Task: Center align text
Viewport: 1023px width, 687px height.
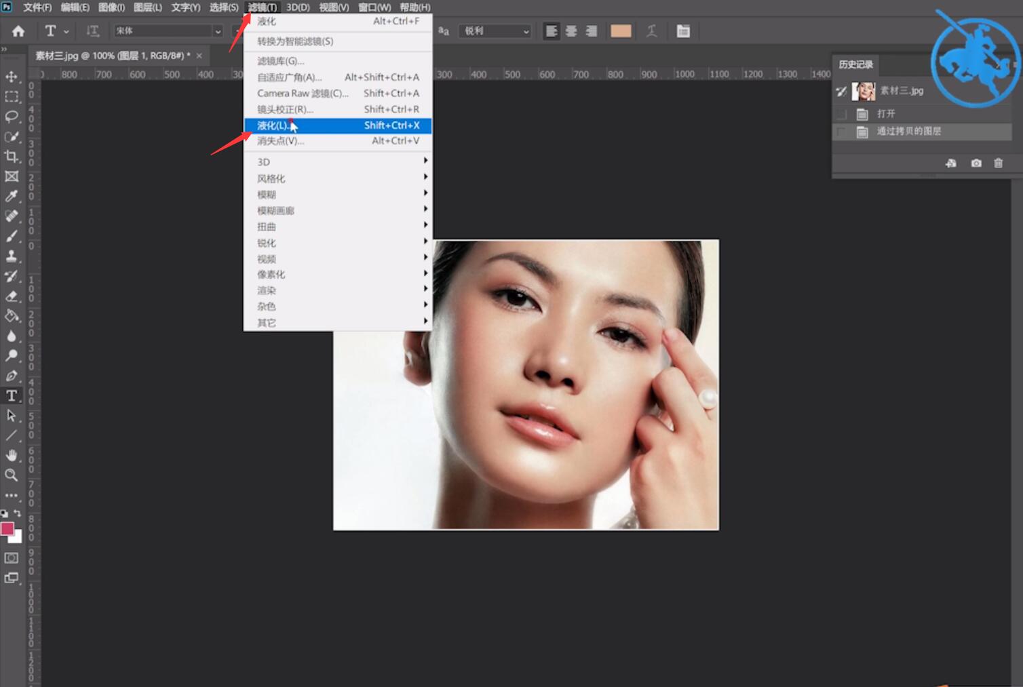Action: (x=571, y=31)
